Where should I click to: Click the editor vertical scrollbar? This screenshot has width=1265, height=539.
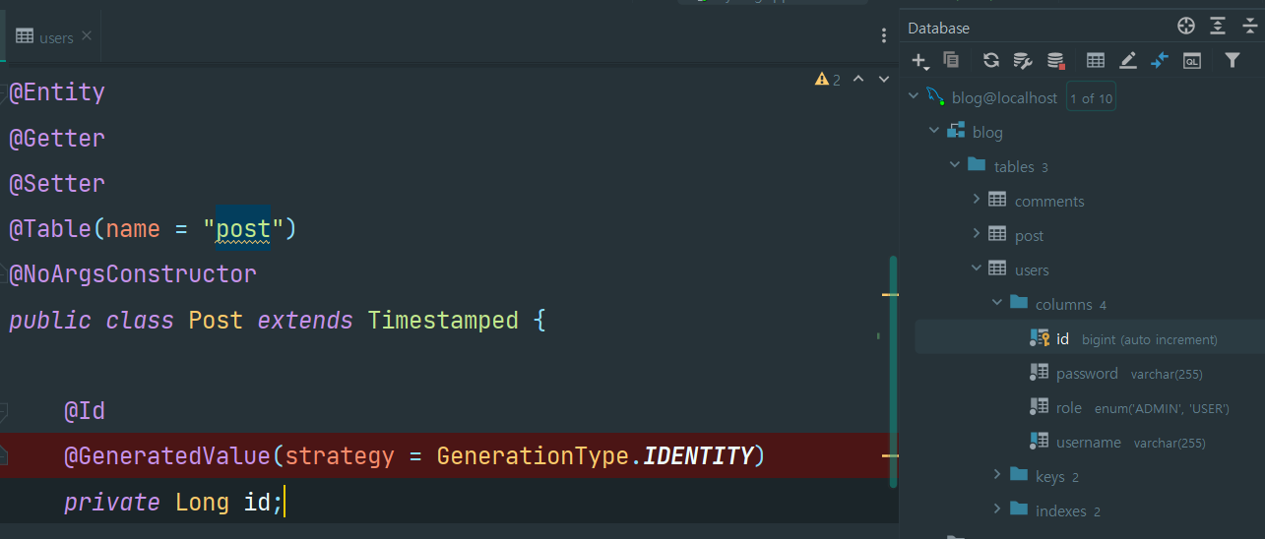tap(894, 372)
